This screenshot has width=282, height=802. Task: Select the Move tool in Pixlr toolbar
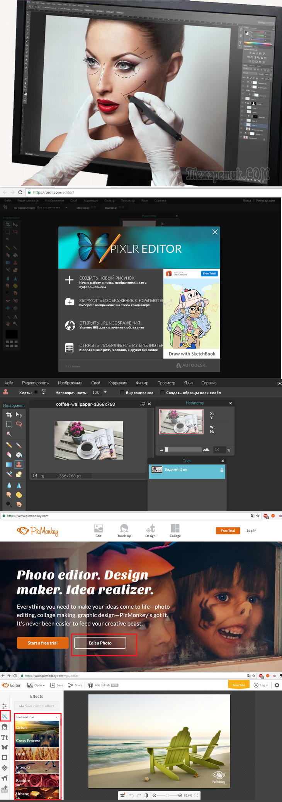pyautogui.click(x=19, y=415)
